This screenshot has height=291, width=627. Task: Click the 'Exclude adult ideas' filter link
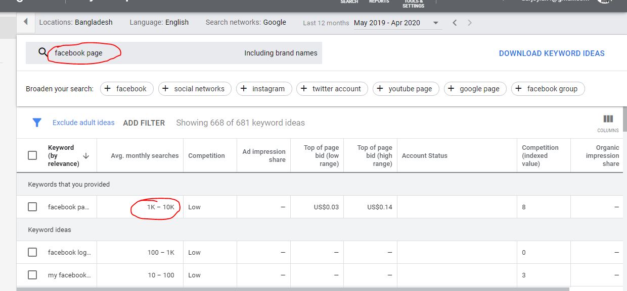[x=83, y=123]
